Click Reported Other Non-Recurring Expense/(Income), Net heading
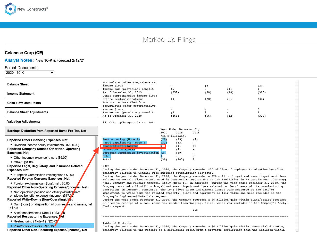Viewport: 317px width, 232px height. click(47, 230)
